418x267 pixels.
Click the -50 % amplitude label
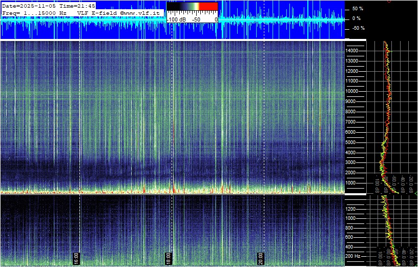coord(357,28)
